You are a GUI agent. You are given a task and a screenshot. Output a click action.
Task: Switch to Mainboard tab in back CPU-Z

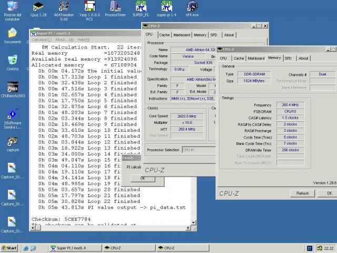point(182,35)
